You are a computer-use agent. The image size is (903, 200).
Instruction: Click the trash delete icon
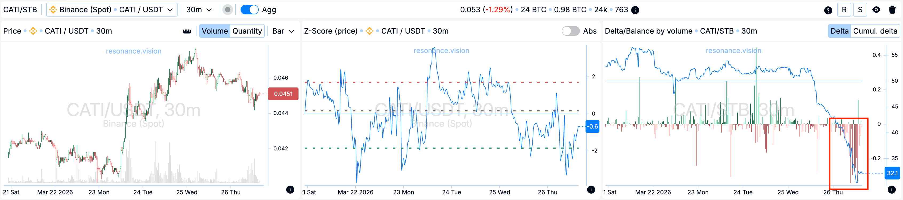point(892,10)
